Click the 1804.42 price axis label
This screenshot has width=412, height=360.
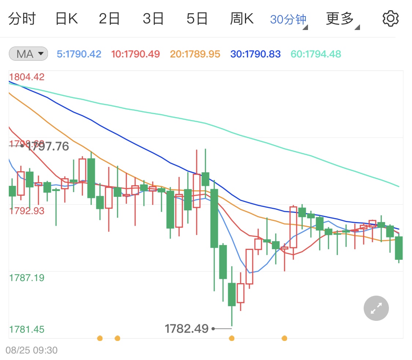[27, 77]
